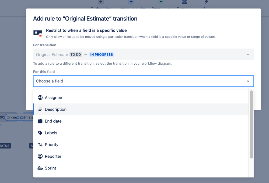
Task: Select Reporter in the field dropdown
Action: point(141,156)
